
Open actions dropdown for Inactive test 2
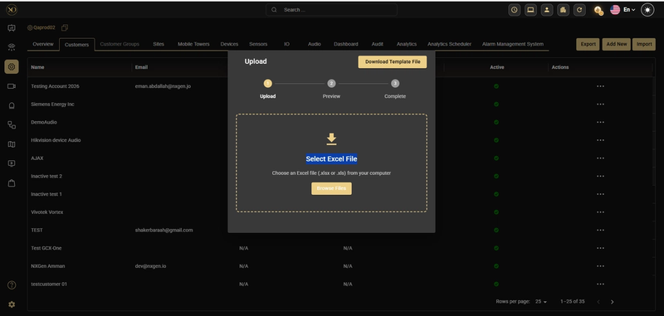tap(600, 176)
